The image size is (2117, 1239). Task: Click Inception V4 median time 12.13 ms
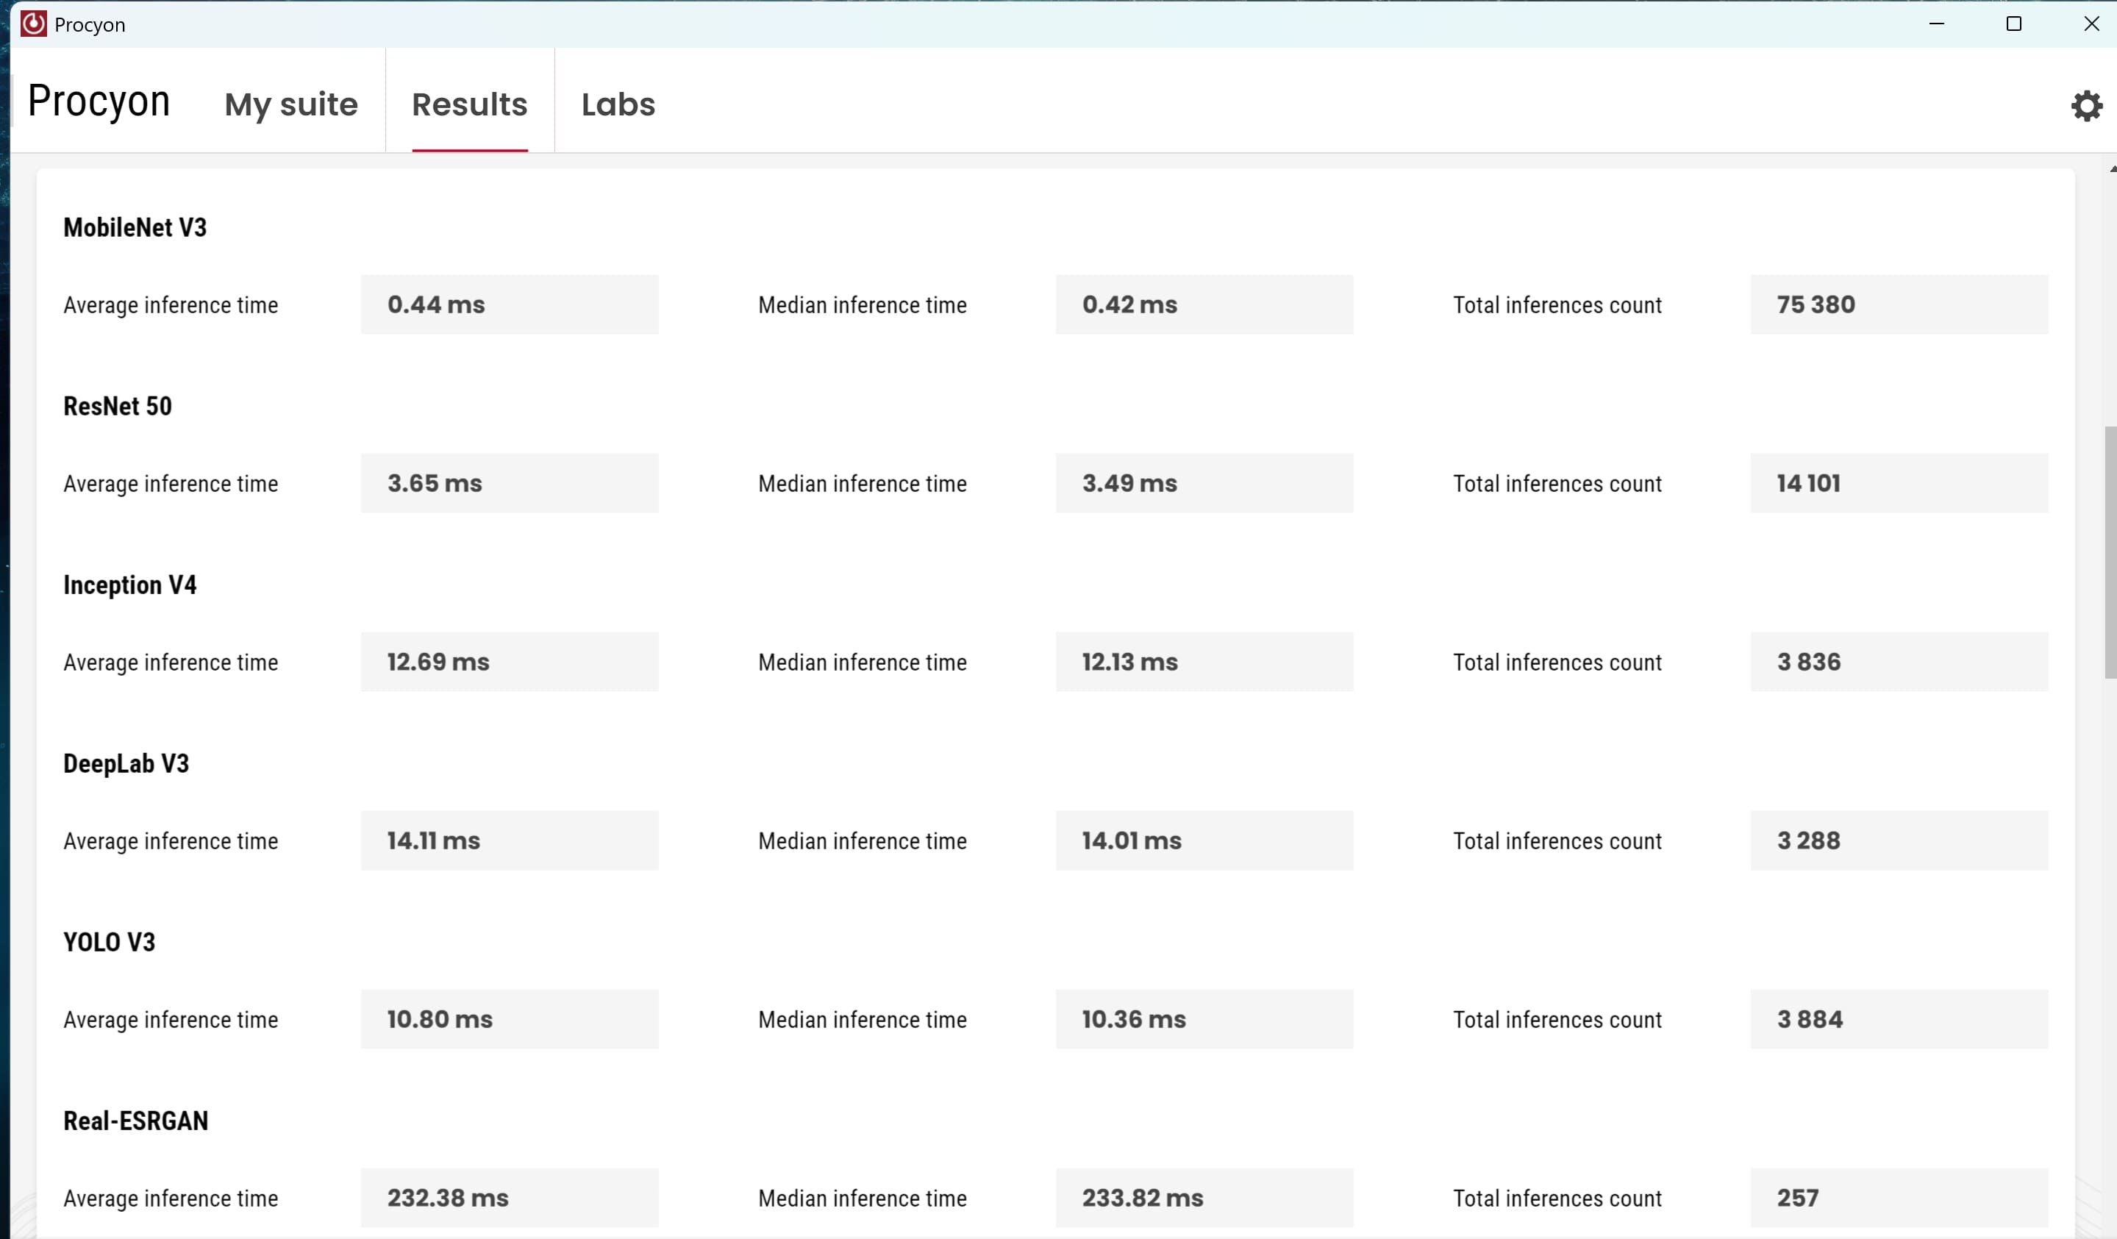(1129, 662)
